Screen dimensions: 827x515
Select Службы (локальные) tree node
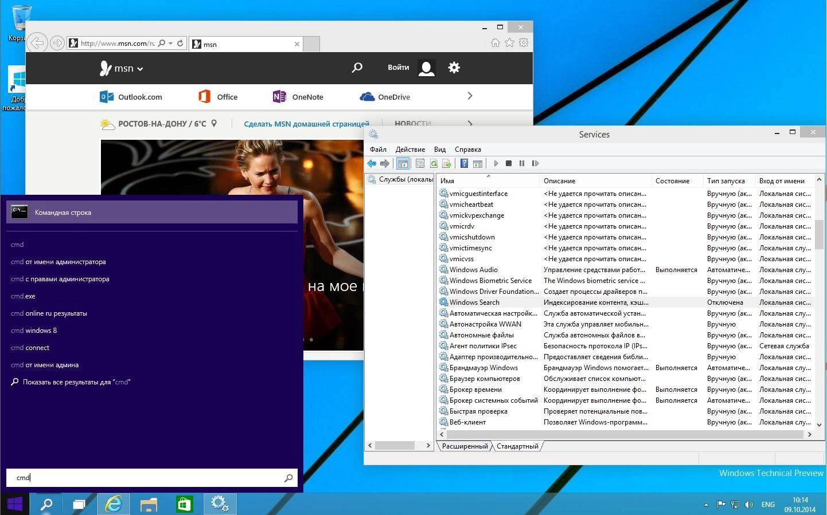coord(401,179)
